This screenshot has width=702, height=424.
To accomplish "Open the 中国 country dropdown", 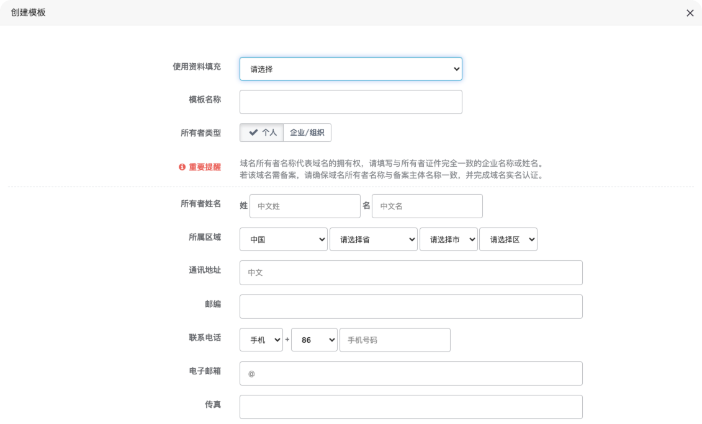I will pyautogui.click(x=283, y=239).
